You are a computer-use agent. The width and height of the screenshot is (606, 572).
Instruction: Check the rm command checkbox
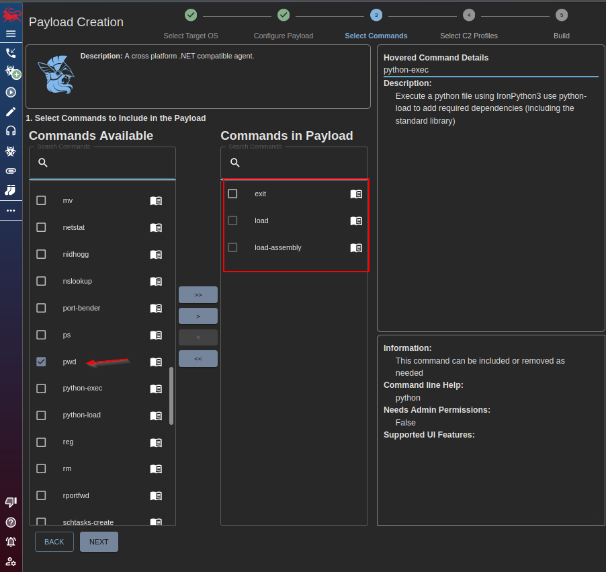tap(41, 468)
